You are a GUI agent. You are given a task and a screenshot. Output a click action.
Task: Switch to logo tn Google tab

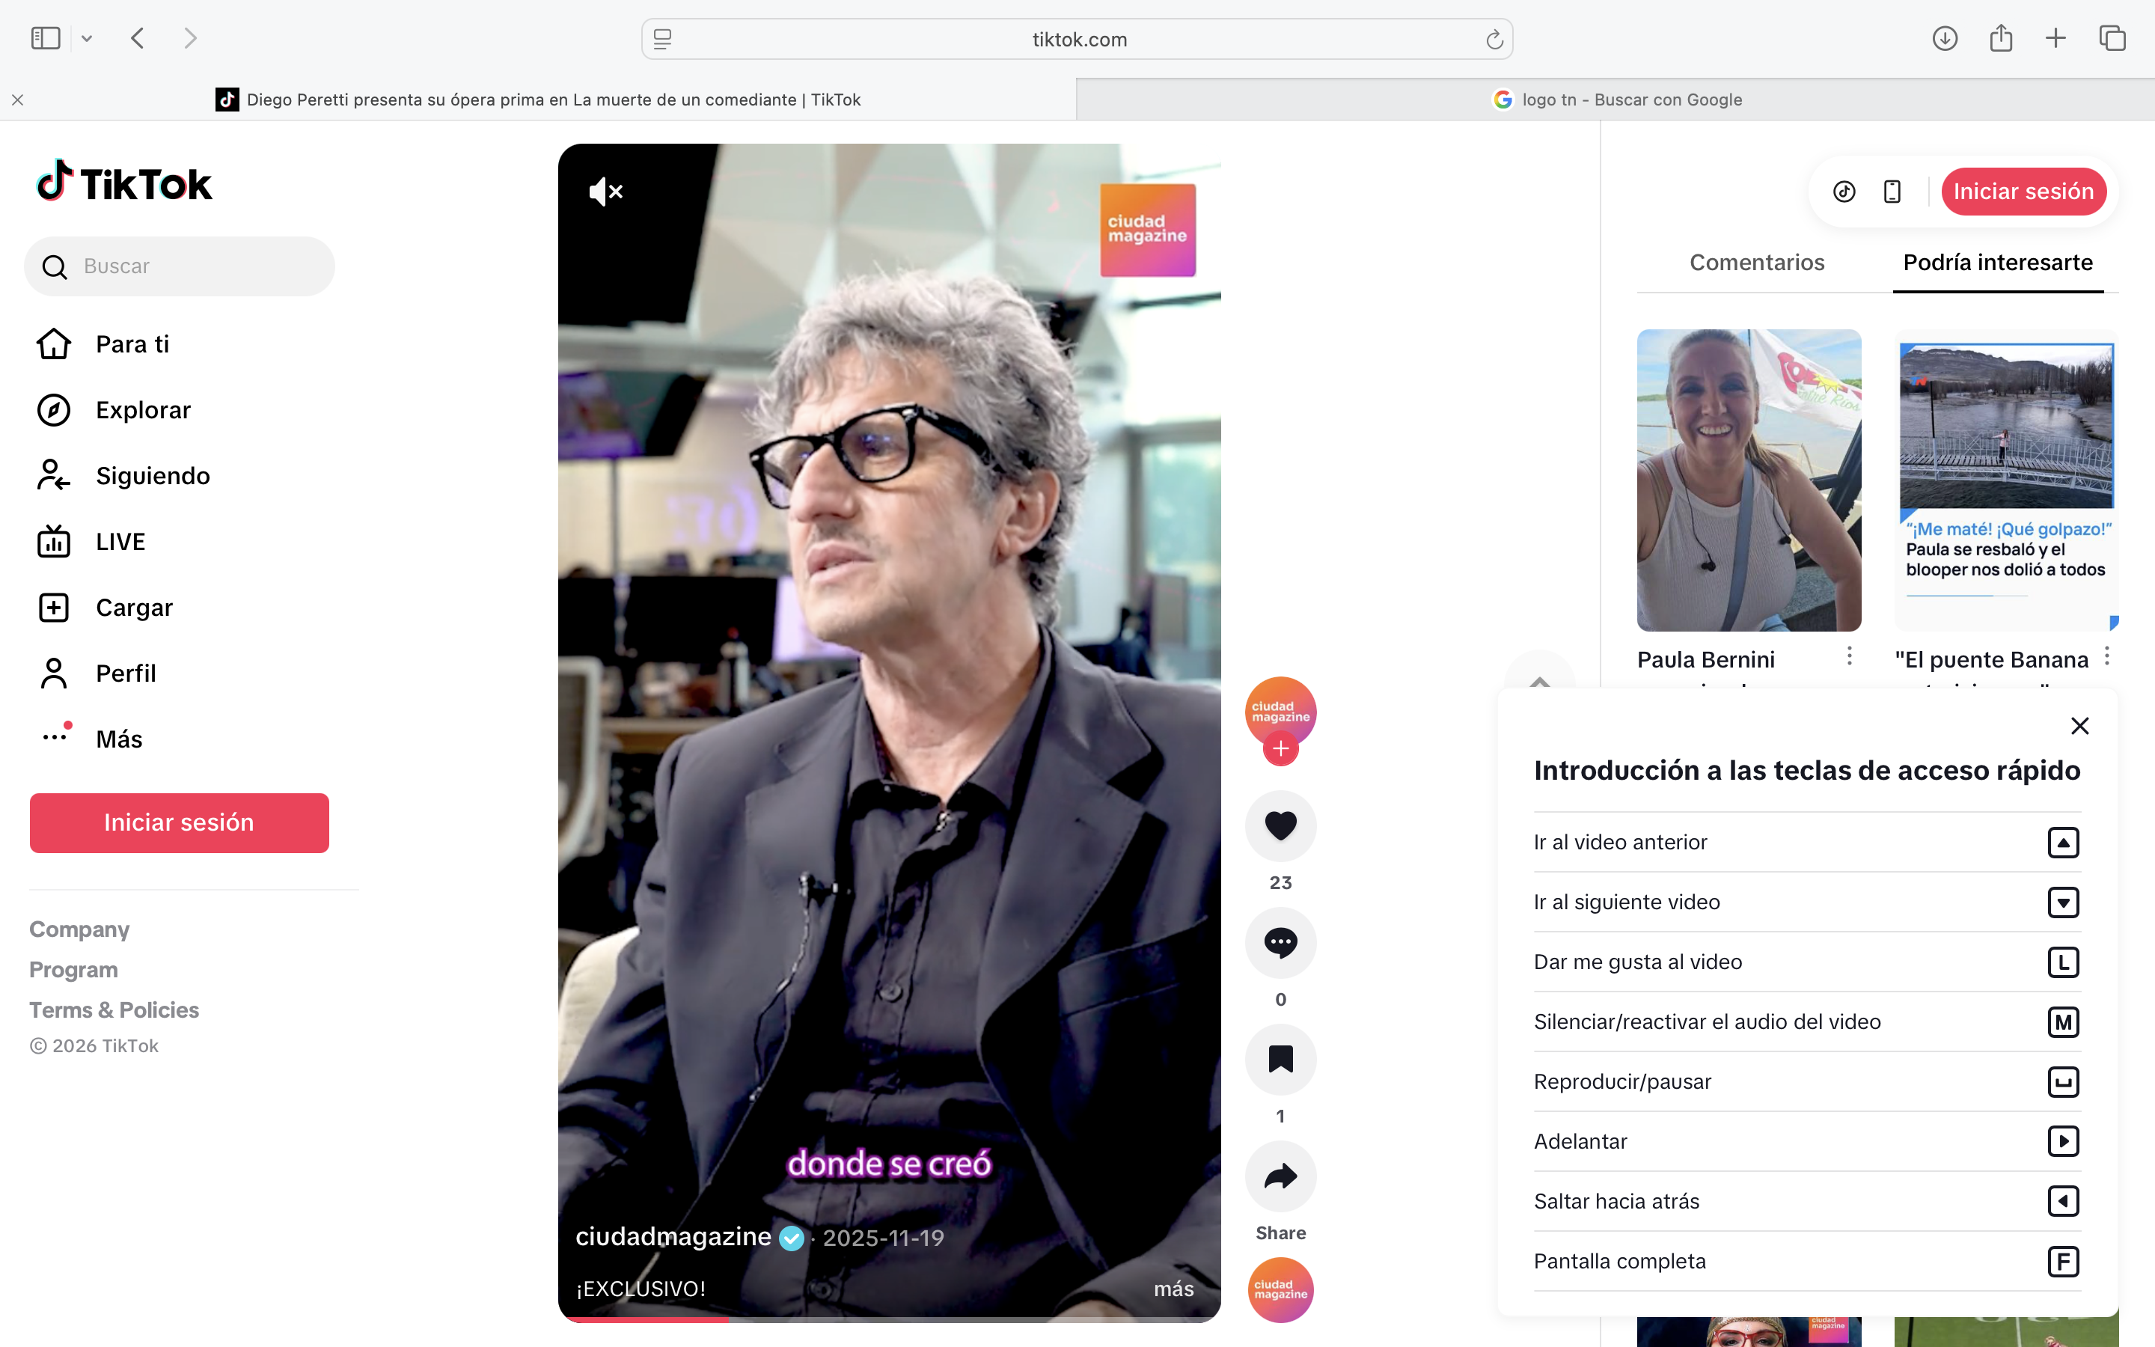click(1616, 100)
